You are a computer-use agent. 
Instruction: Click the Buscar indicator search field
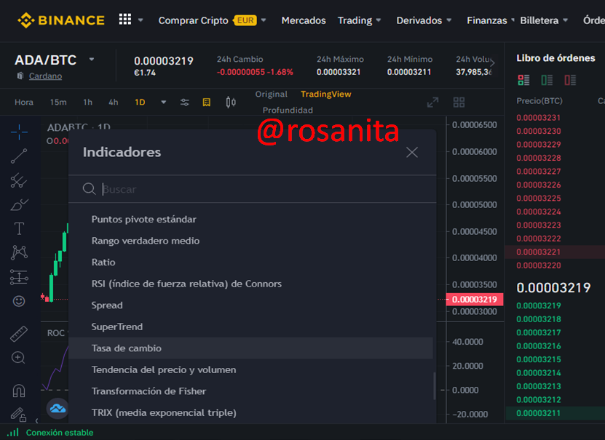point(253,189)
